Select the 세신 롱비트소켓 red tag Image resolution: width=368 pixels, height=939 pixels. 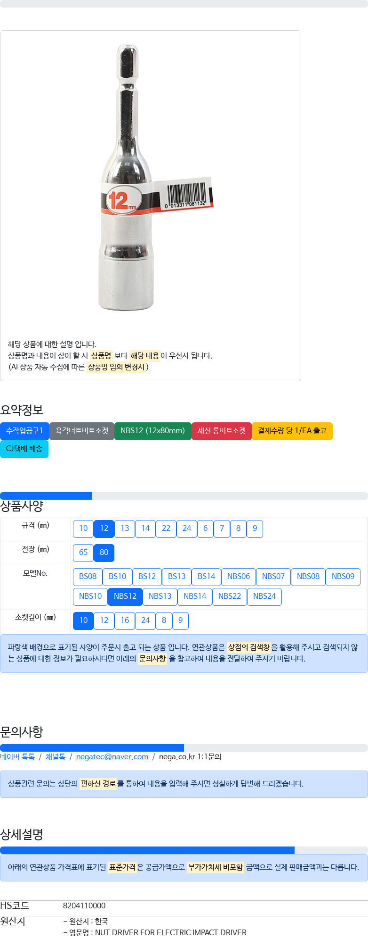click(x=222, y=431)
